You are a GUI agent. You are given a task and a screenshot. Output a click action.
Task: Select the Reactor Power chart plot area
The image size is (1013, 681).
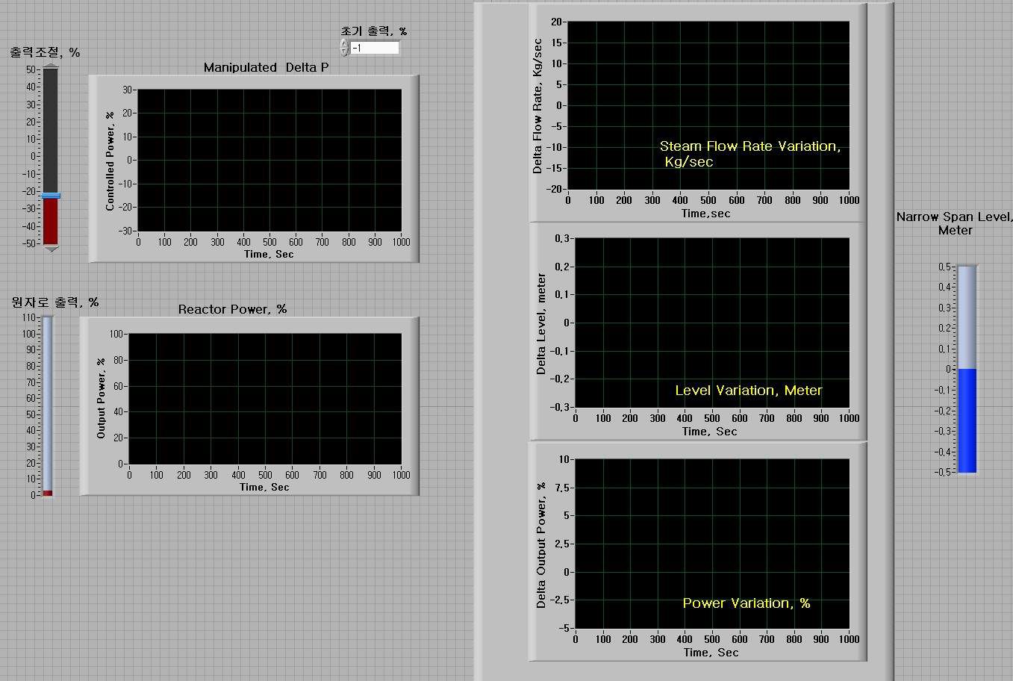[265, 399]
